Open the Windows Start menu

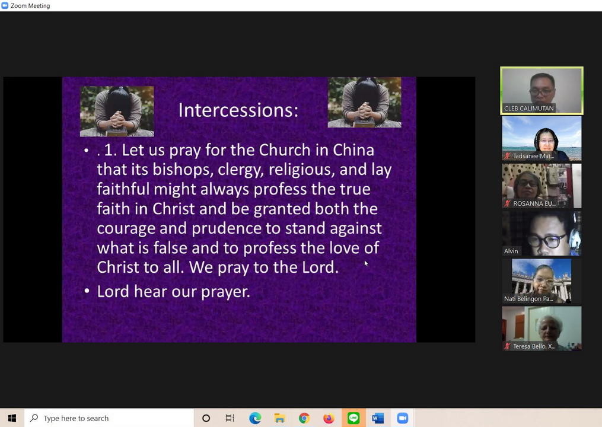click(x=12, y=418)
